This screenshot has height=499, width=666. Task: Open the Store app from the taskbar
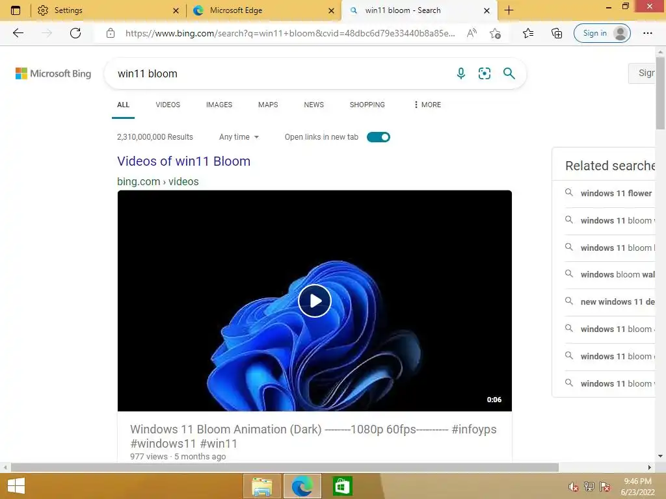click(342, 486)
